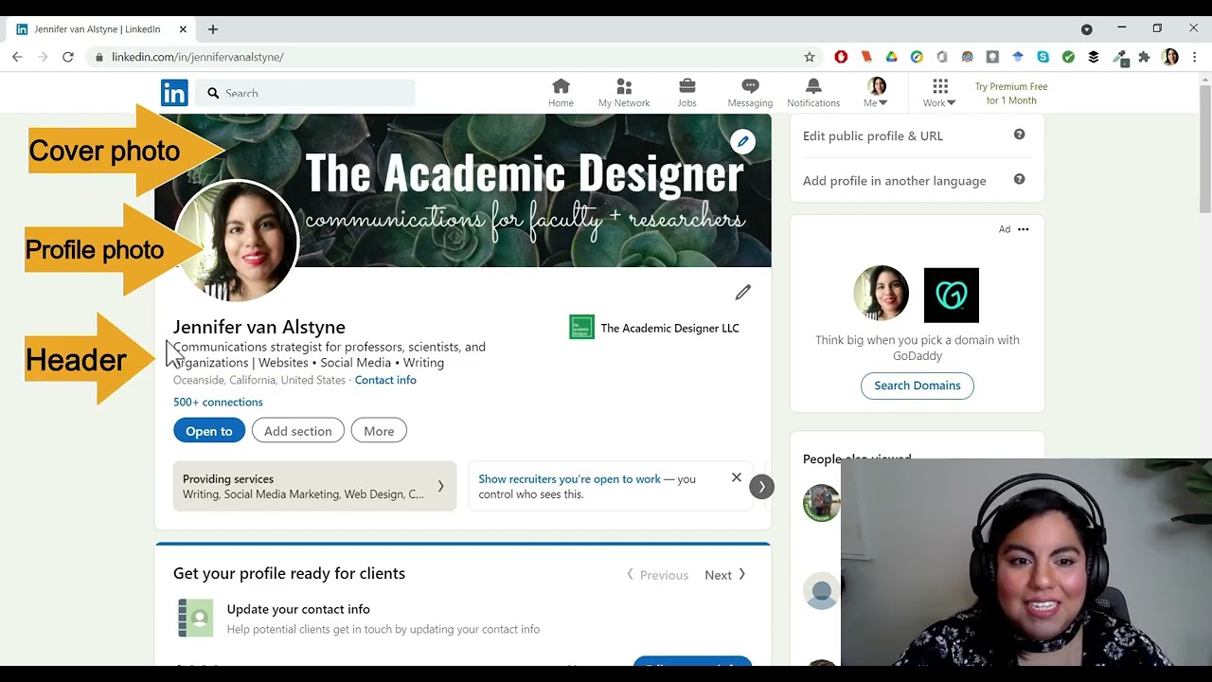Open Edit public profile & URL
The height and width of the screenshot is (682, 1212).
point(873,135)
